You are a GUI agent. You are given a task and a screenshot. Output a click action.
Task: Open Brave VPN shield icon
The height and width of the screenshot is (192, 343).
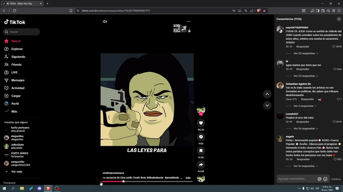(334, 11)
